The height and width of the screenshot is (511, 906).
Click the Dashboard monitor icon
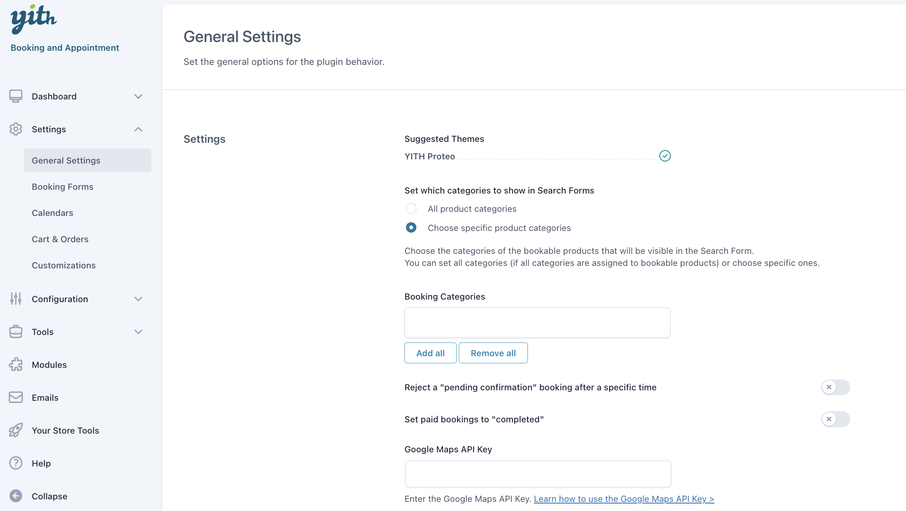pos(16,96)
